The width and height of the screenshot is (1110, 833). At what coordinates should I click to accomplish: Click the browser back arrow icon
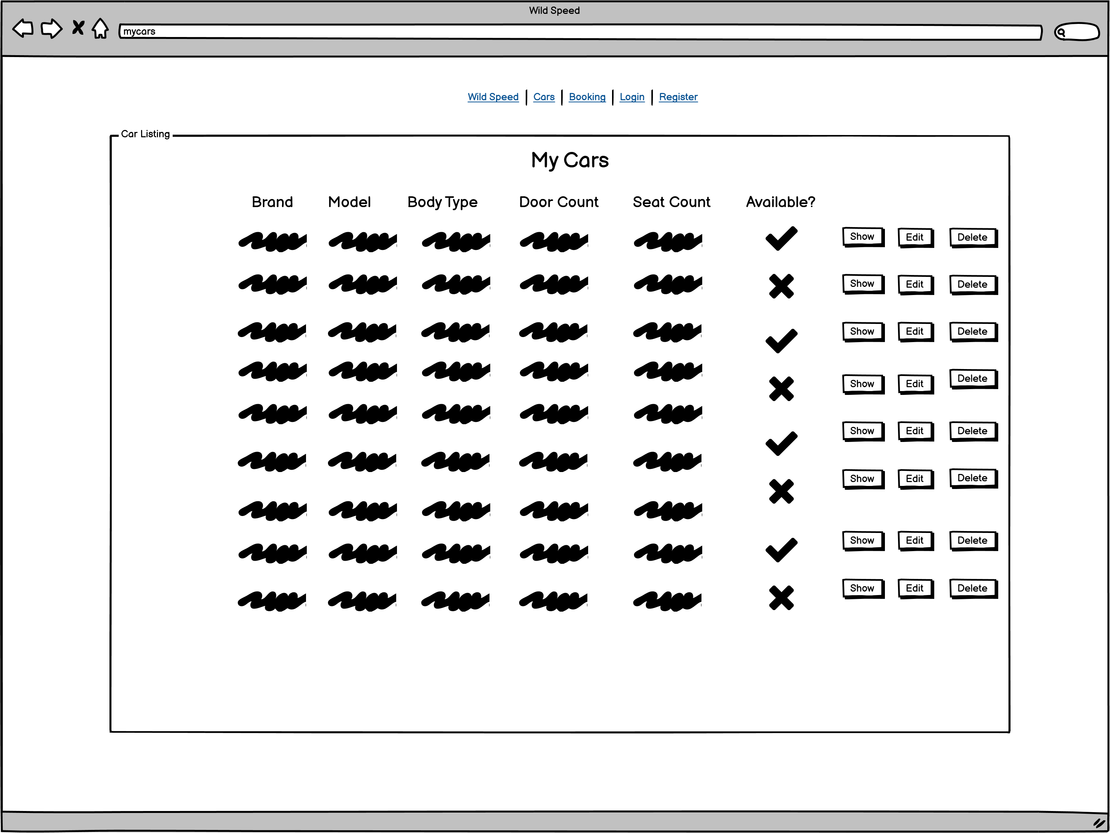click(23, 29)
